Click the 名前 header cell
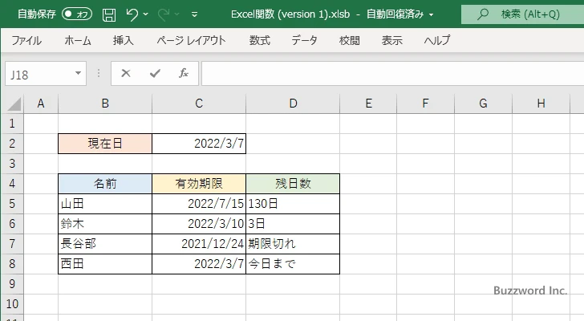The height and width of the screenshot is (321, 584). [x=105, y=184]
